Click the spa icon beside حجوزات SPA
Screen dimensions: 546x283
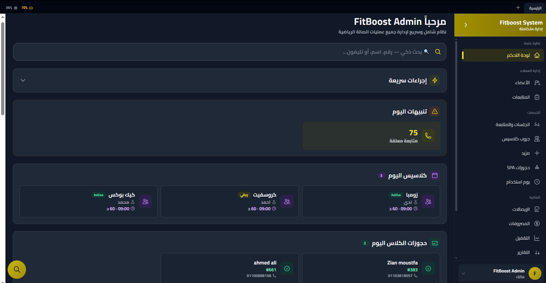click(x=537, y=167)
